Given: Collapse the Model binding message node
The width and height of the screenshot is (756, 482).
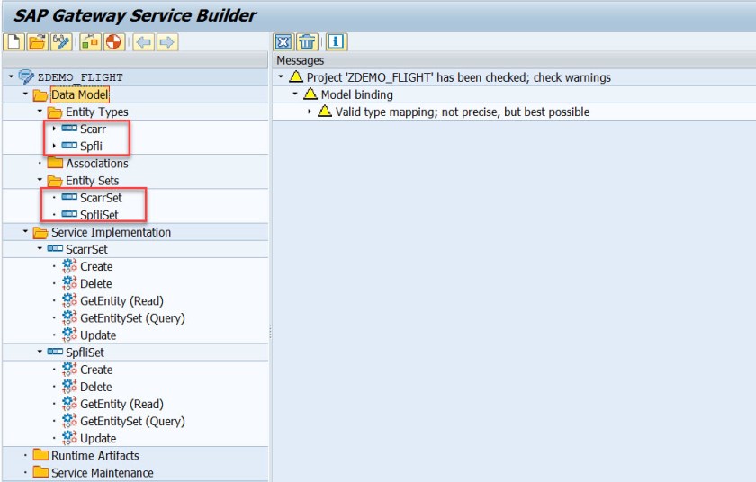Looking at the screenshot, I should (295, 94).
